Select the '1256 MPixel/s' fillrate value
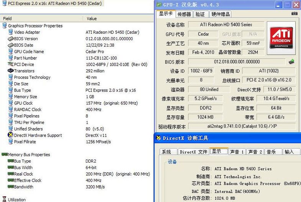 click(98, 142)
